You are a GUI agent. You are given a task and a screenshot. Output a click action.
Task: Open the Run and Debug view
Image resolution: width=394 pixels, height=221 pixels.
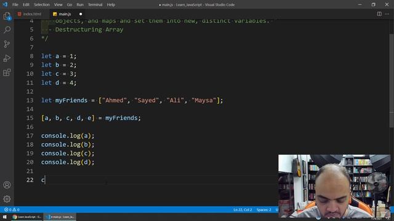click(x=7, y=58)
